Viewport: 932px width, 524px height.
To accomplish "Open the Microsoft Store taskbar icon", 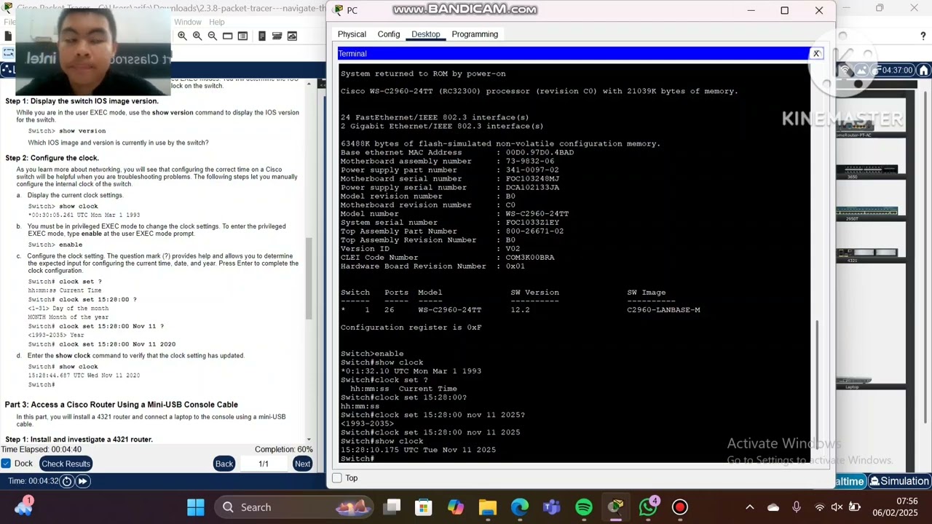I will pos(424,507).
